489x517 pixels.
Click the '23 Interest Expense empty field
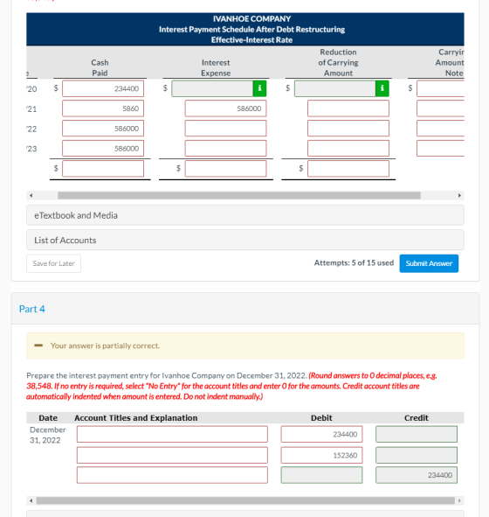(226, 149)
